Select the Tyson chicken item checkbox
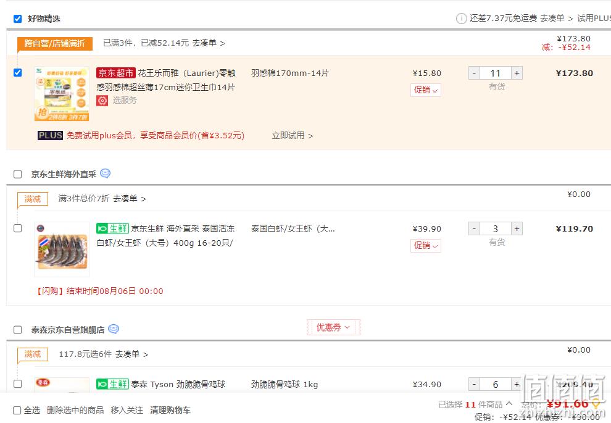 click(17, 383)
